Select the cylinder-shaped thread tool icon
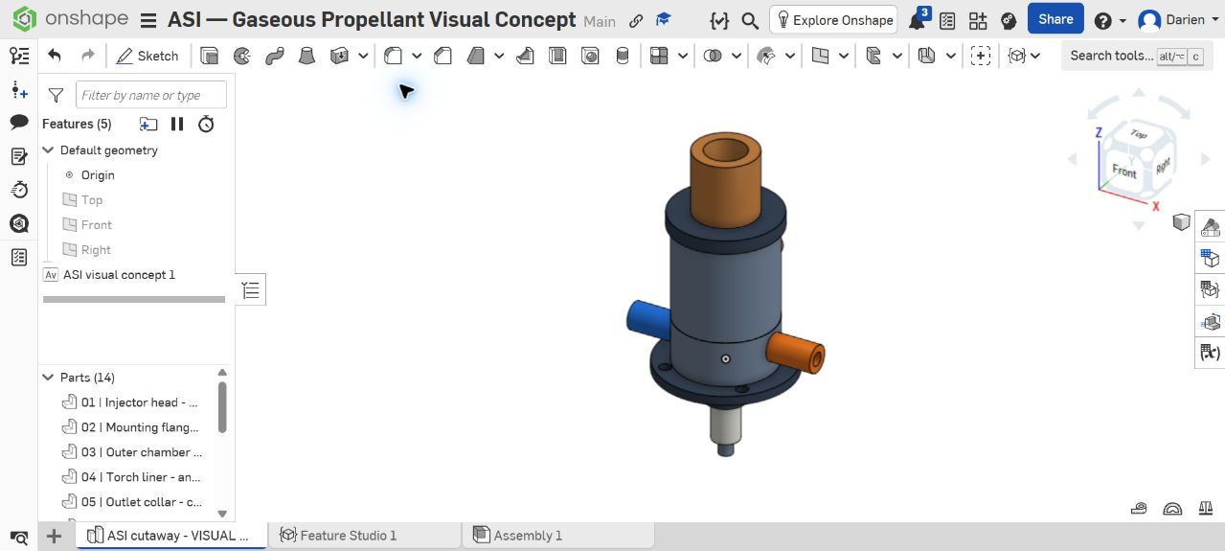The width and height of the screenshot is (1225, 551). point(623,57)
